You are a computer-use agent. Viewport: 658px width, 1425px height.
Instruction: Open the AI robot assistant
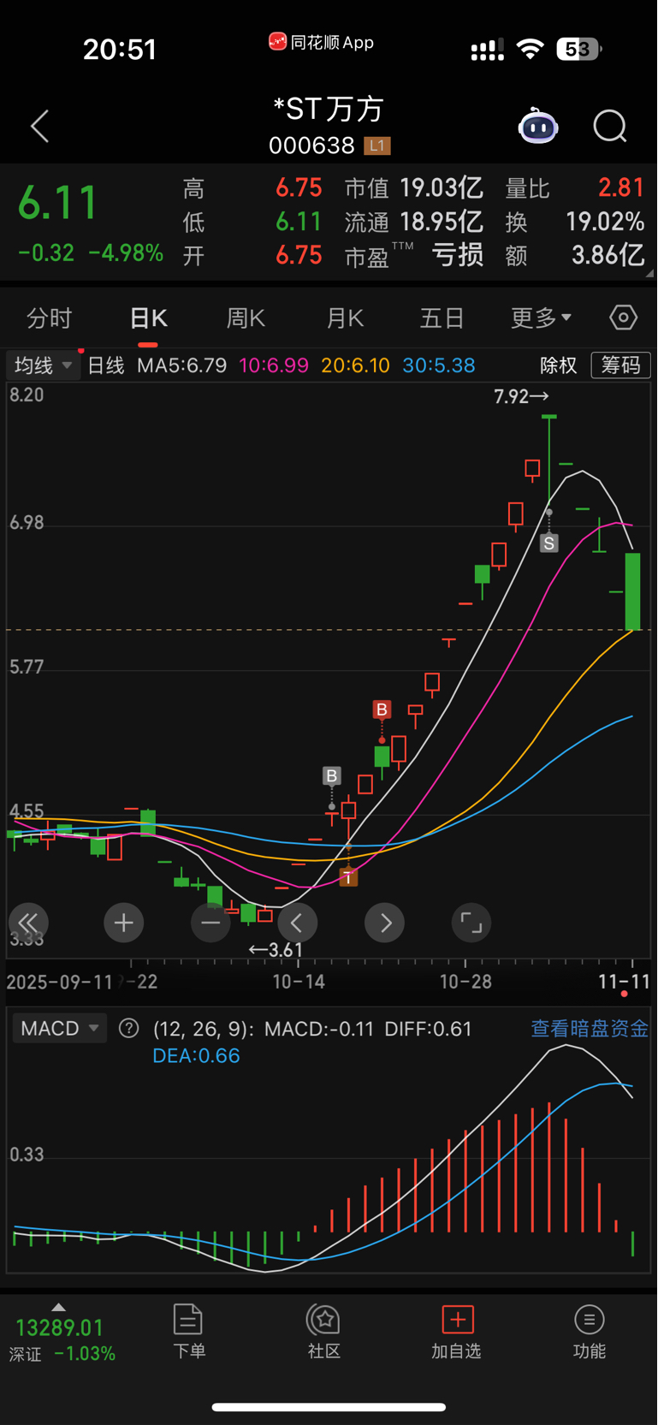coord(538,127)
